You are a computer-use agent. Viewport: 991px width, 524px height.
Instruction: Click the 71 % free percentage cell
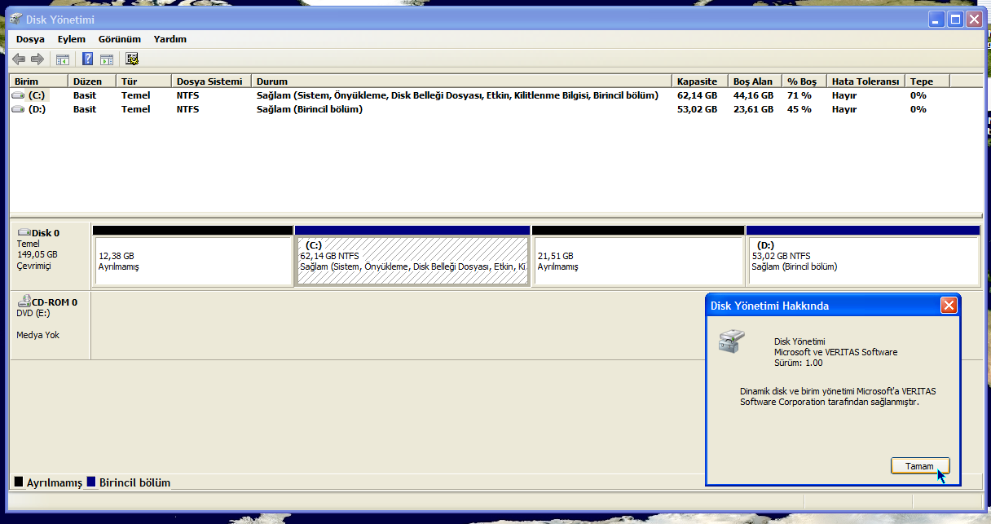click(x=799, y=95)
